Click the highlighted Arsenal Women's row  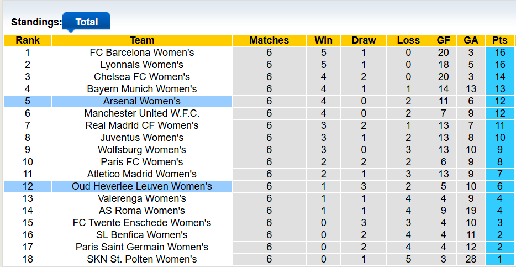coord(142,101)
